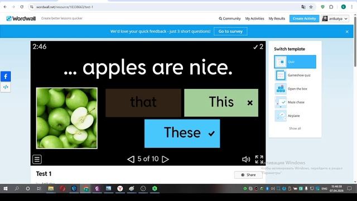Open the taskbar clock and date
This screenshot has width=357, height=201.
click(336, 189)
